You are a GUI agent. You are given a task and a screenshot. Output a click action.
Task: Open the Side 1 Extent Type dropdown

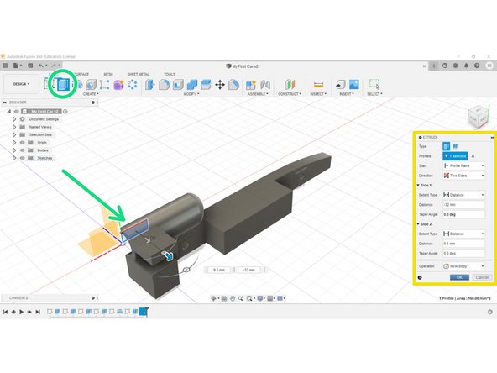463,195
